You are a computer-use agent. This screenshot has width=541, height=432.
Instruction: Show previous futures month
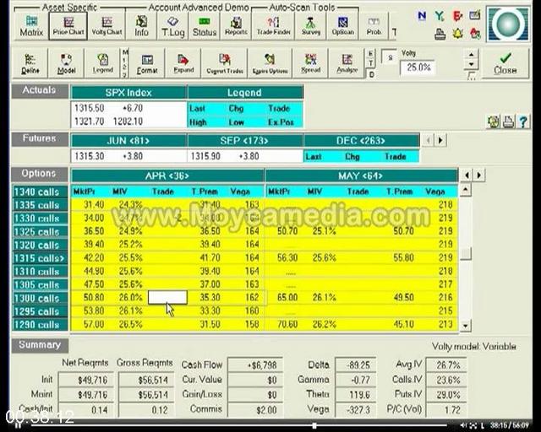pyautogui.click(x=429, y=141)
